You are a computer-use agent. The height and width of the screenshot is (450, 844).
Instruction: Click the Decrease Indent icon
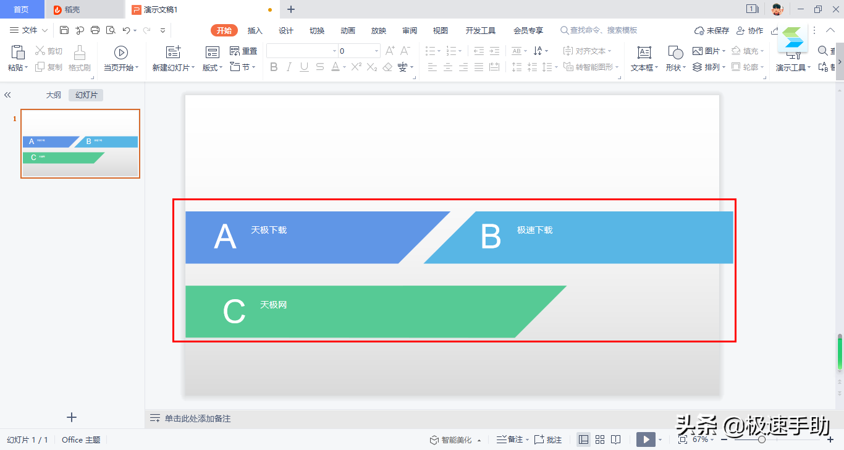pos(479,51)
